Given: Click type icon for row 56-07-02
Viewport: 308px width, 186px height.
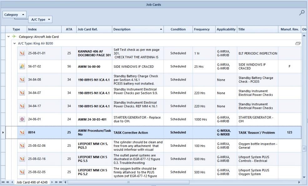Looking at the screenshot, I should (22, 66).
